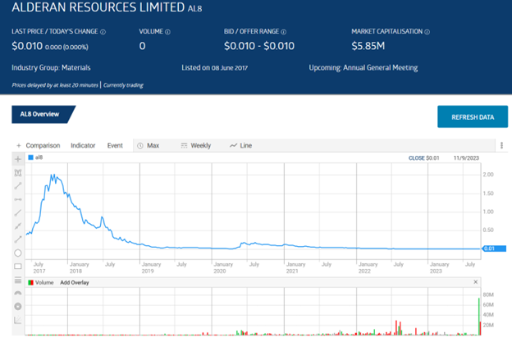Select the filled circle tool
The image size is (512, 342).
point(18,306)
